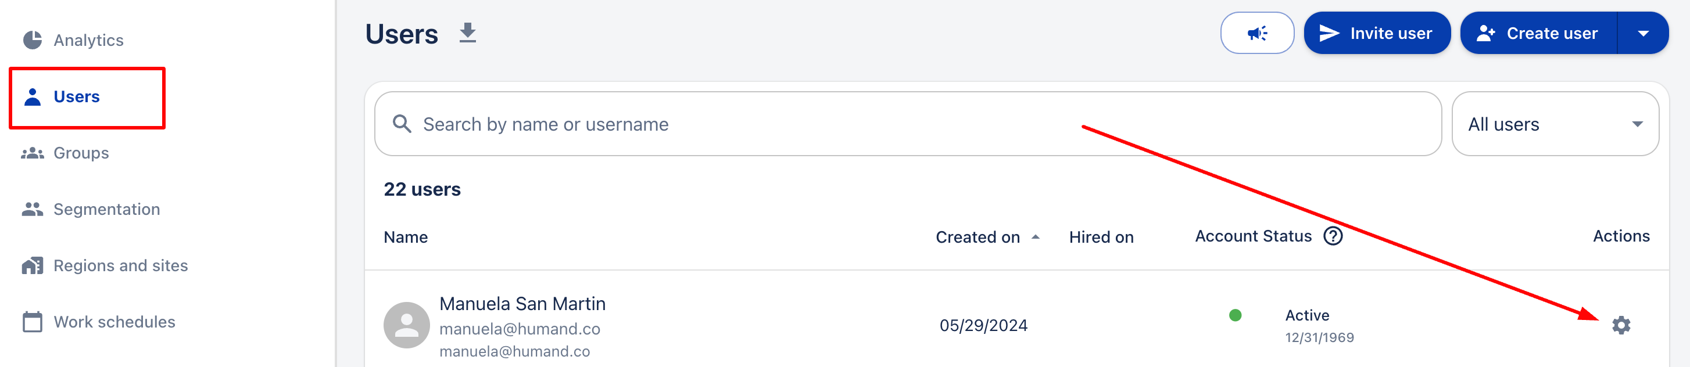Screen dimensions: 1690x367
Task: Open the Users page from sidebar
Action: 77,96
